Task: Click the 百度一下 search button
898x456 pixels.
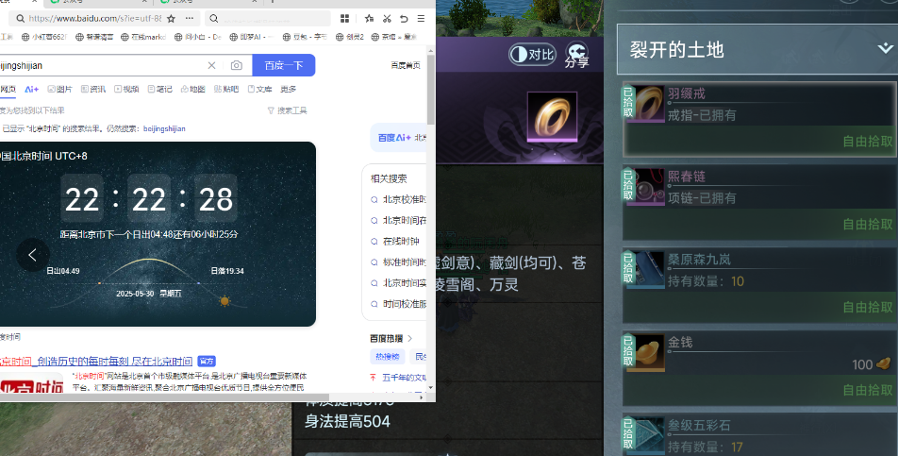Action: click(x=284, y=65)
